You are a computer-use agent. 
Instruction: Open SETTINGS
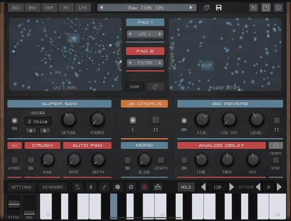click(21, 187)
